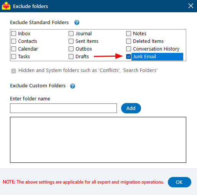This screenshot has height=195, width=197.
Task: Uncheck the Junk Email checkbox
Action: (x=128, y=57)
